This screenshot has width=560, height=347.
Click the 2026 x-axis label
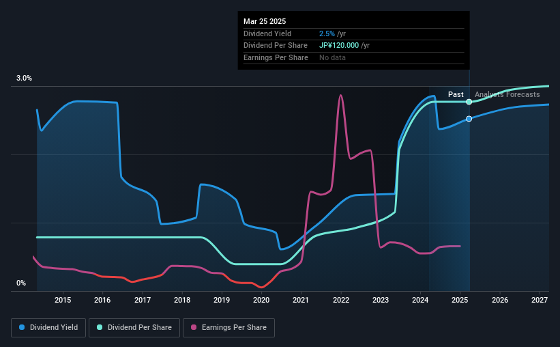click(500, 300)
